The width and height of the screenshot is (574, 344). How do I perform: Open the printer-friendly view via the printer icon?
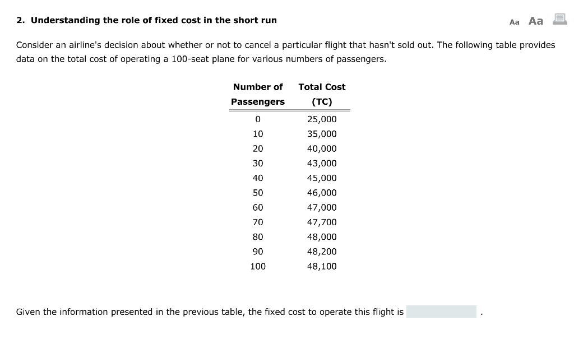click(x=558, y=19)
